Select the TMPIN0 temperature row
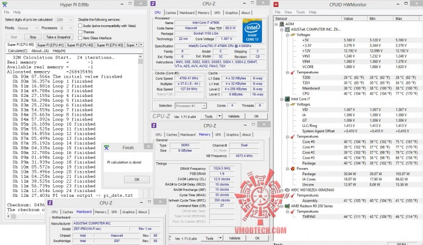 click(347, 217)
